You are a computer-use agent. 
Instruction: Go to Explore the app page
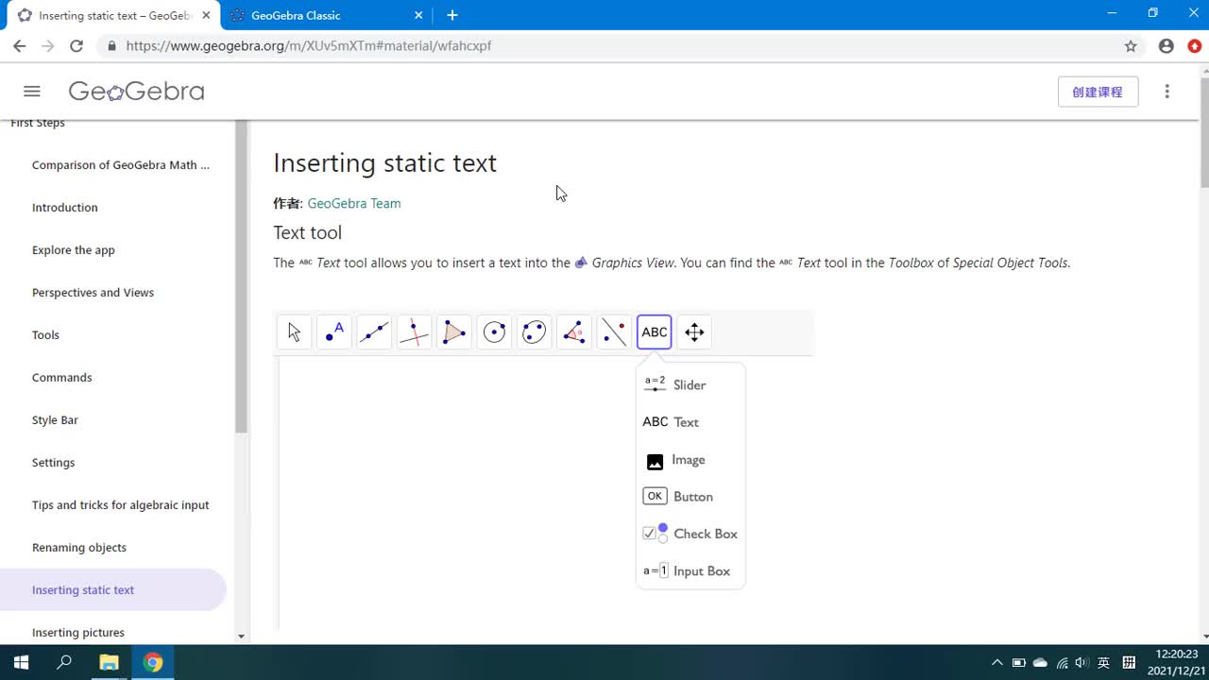point(74,250)
